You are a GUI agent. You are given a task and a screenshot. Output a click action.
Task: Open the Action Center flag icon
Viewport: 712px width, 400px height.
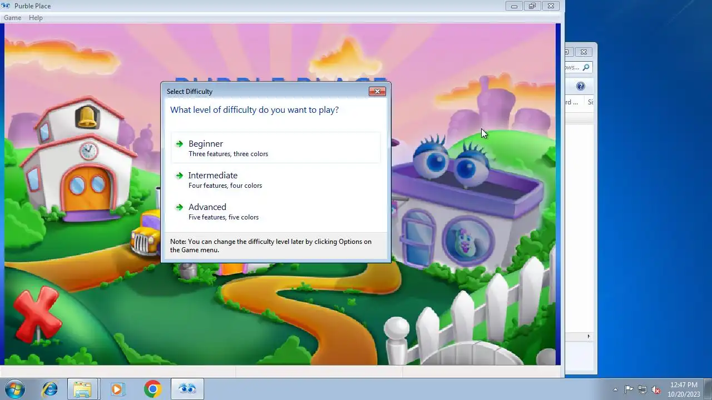(x=629, y=389)
